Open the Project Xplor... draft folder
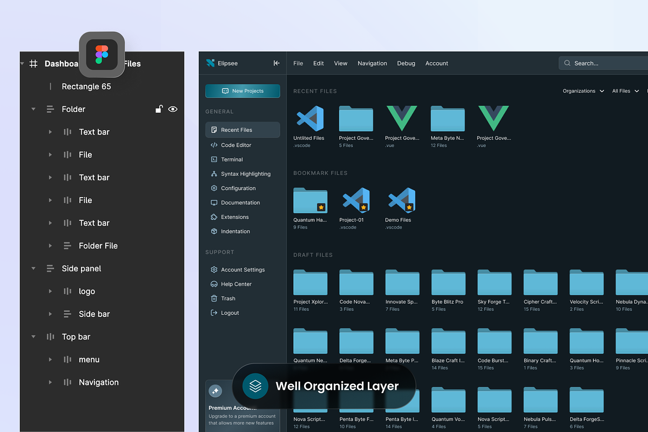Image resolution: width=648 pixels, height=432 pixels. [x=310, y=282]
